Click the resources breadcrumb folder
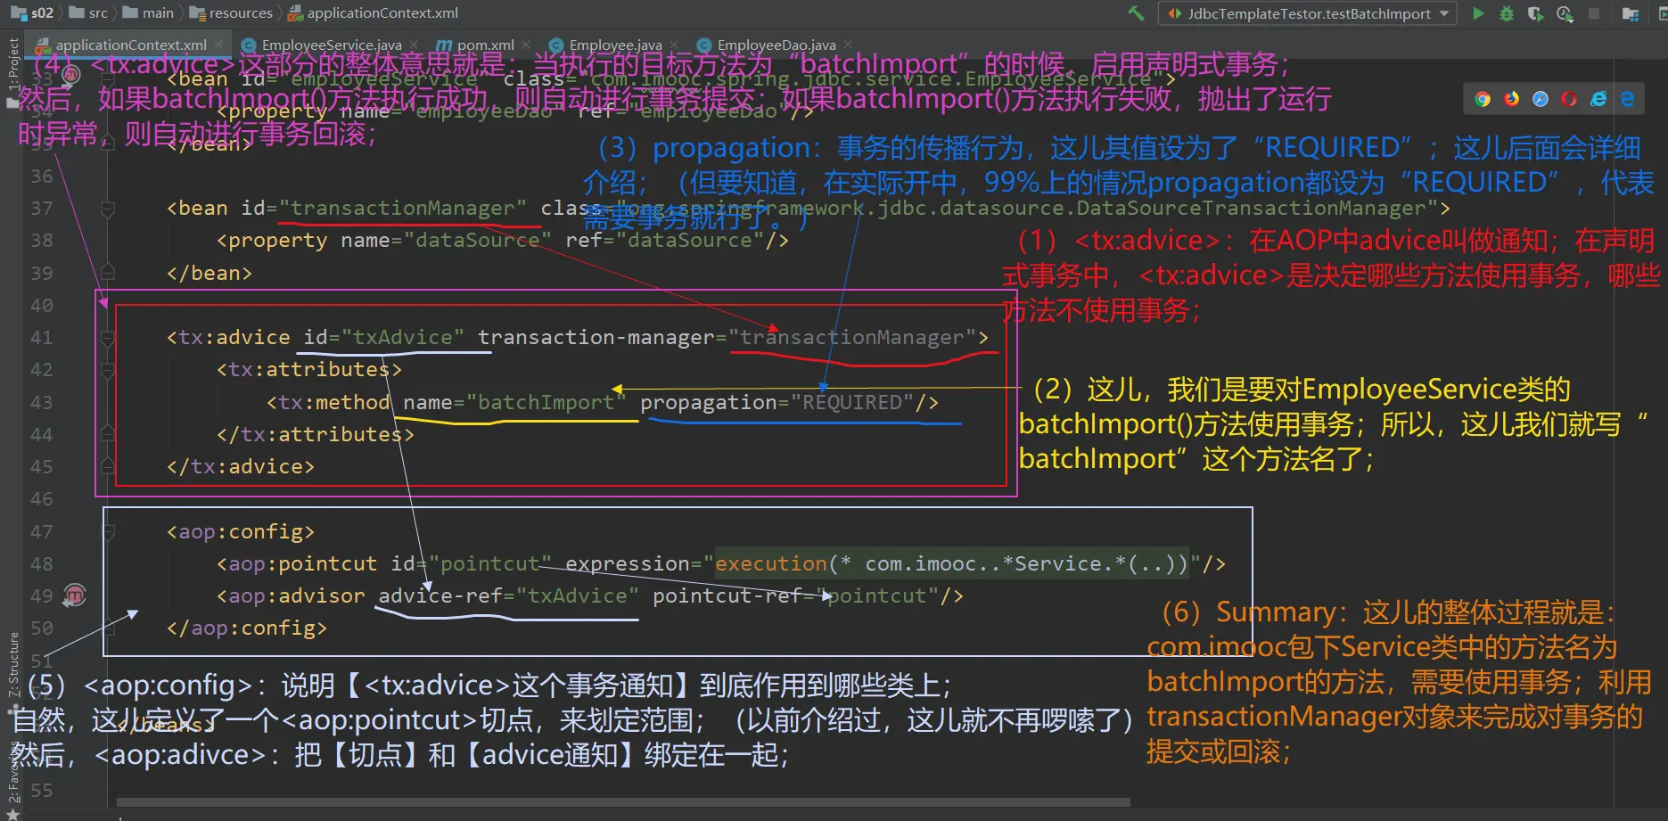The width and height of the screenshot is (1668, 821). (x=231, y=13)
